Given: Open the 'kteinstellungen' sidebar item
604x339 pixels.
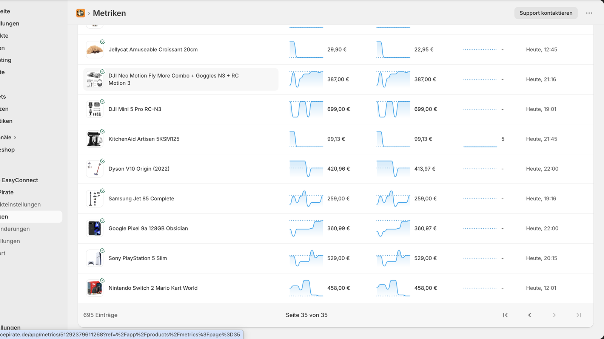Looking at the screenshot, I should [x=20, y=205].
